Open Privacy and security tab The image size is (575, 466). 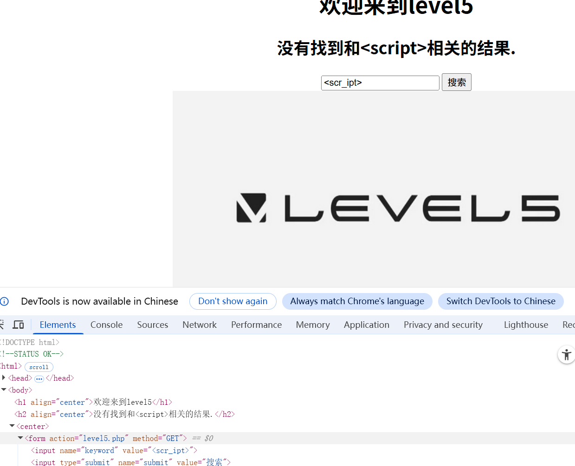click(443, 325)
